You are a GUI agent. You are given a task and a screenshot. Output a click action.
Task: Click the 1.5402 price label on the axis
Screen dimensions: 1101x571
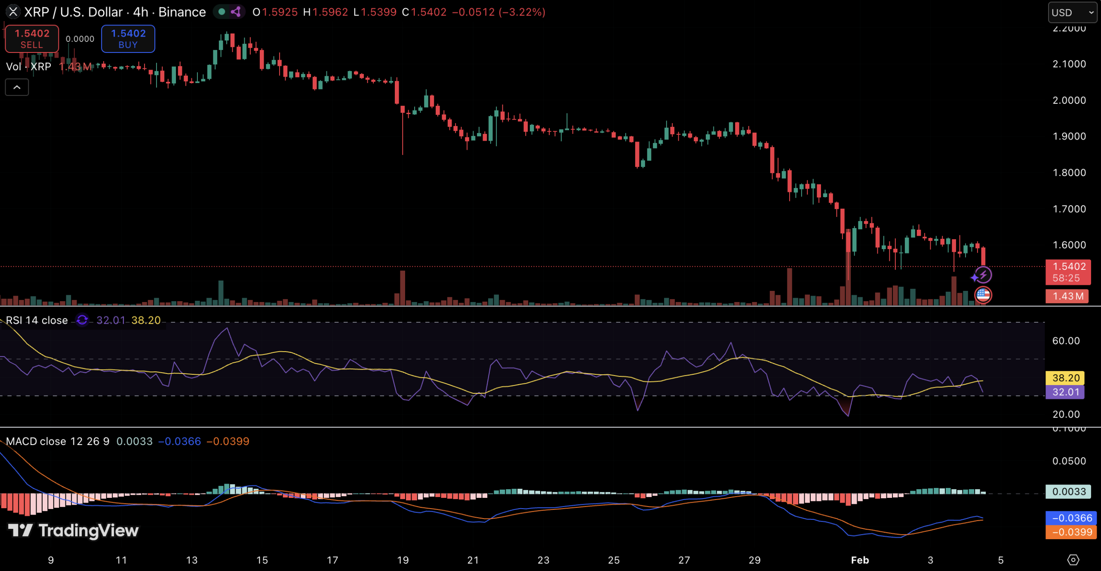click(1068, 267)
